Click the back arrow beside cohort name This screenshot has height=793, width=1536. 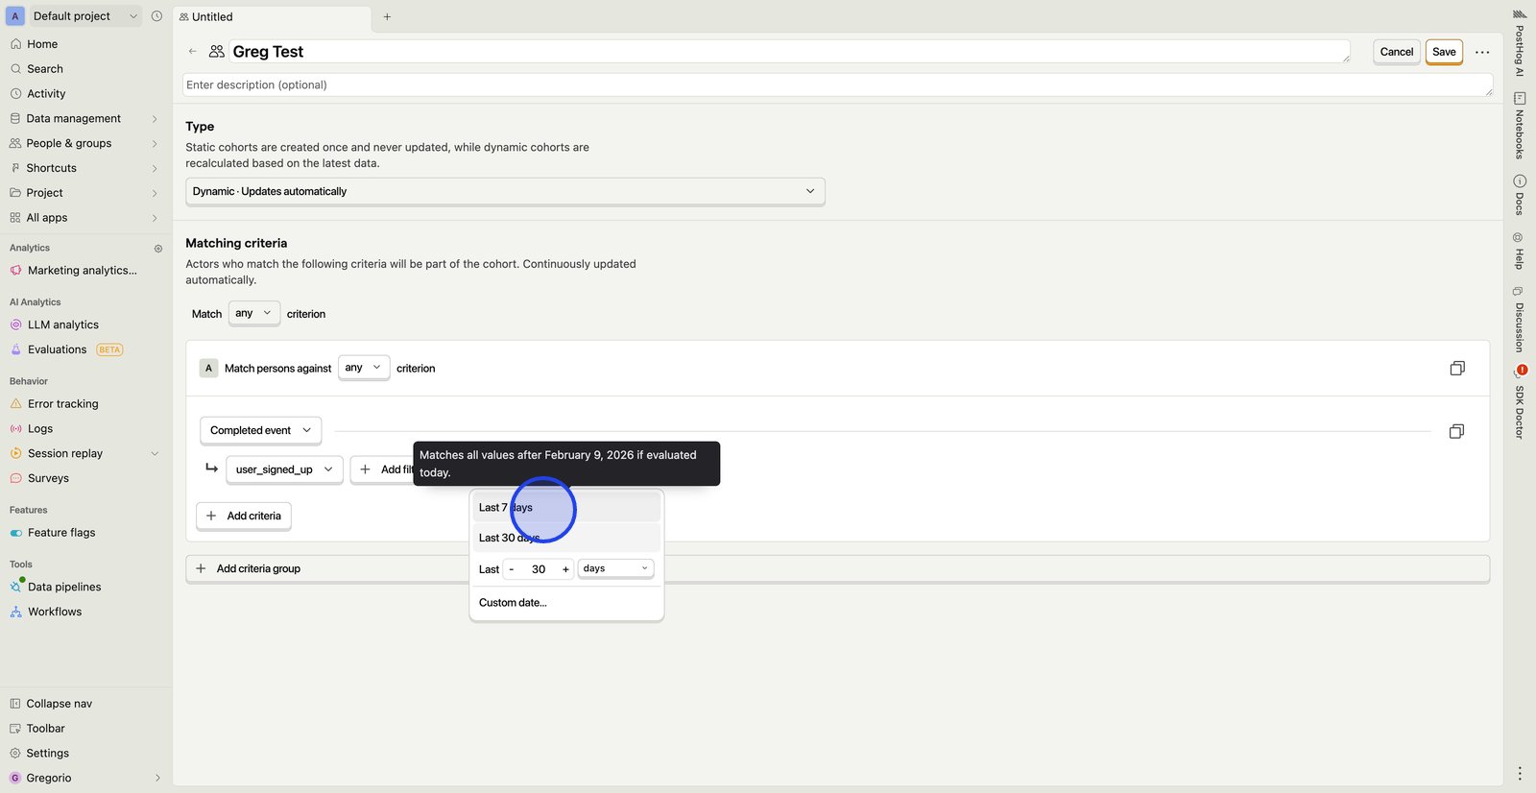click(193, 52)
